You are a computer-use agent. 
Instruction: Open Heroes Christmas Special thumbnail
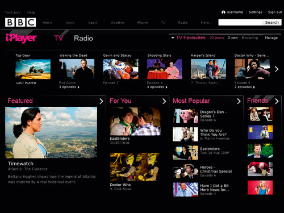pos(185,171)
